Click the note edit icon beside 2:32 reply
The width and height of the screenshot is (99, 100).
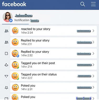(6, 53)
